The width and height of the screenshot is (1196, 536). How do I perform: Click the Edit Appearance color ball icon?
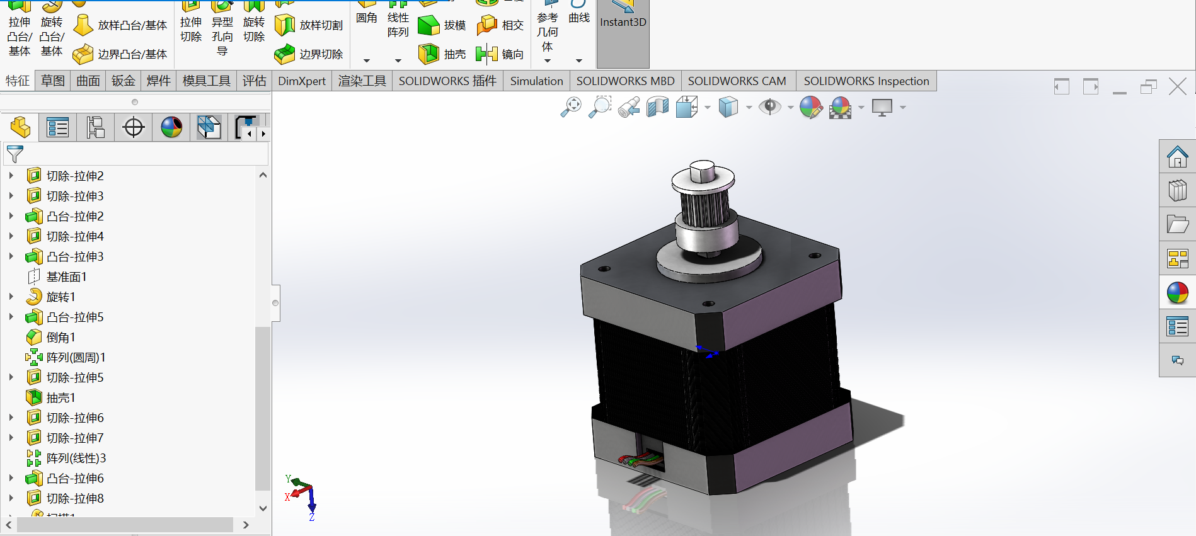(x=811, y=107)
